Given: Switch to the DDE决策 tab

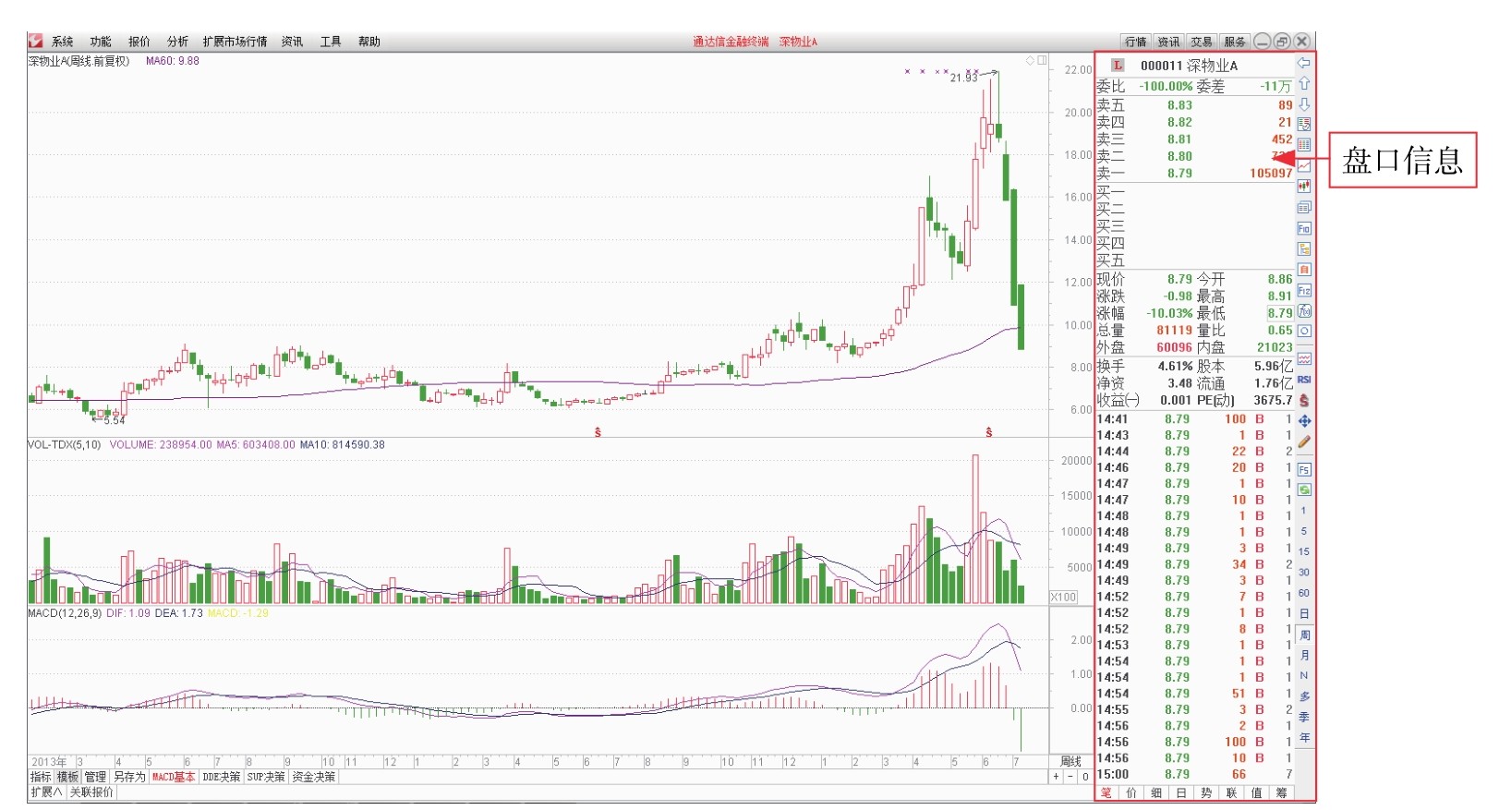Looking at the screenshot, I should pos(221,778).
